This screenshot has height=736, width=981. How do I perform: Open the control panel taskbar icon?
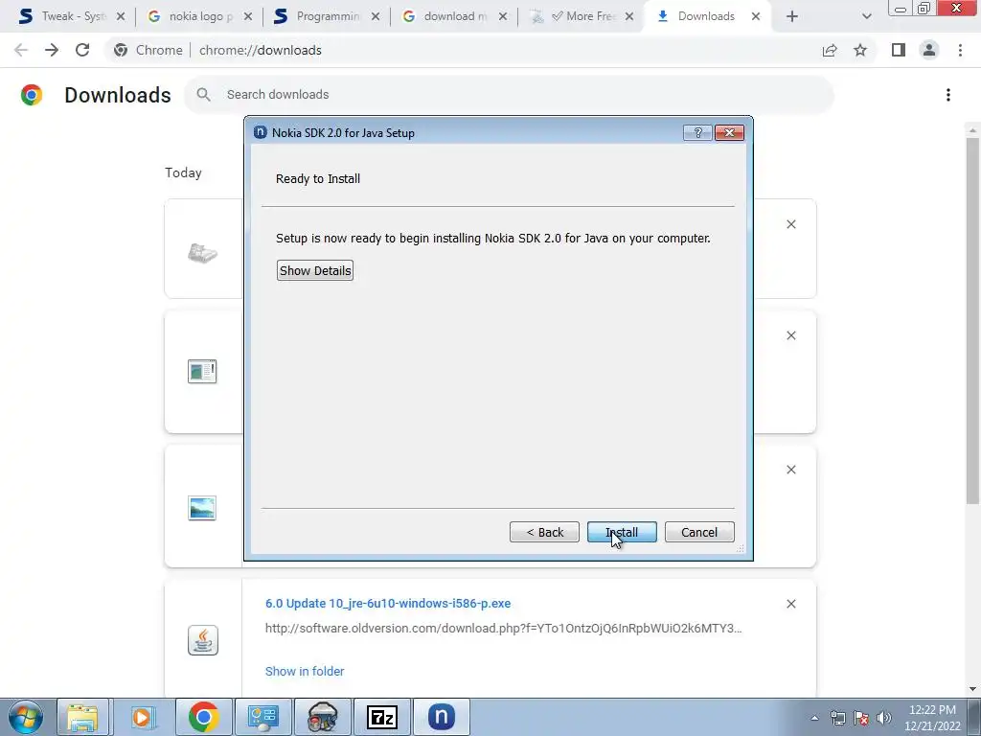point(263,717)
